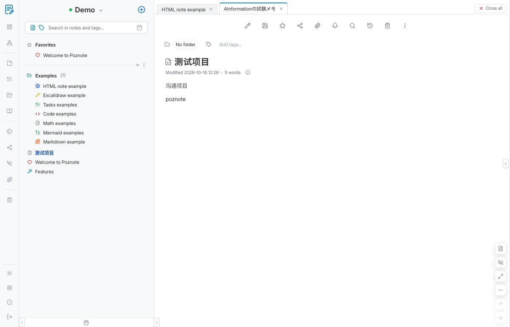Open the hierarchy tree icon in left rail
The width and height of the screenshot is (510, 327).
click(x=9, y=43)
